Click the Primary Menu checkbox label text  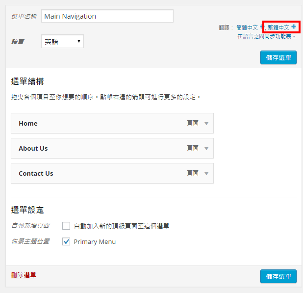click(95, 242)
